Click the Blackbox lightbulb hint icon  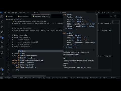pos(13,21)
